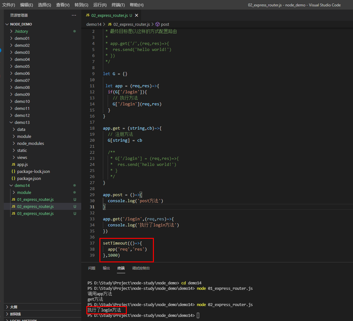Image resolution: width=353 pixels, height=321 pixels.
Task: Expand the demo03 folder
Action: 43,52
